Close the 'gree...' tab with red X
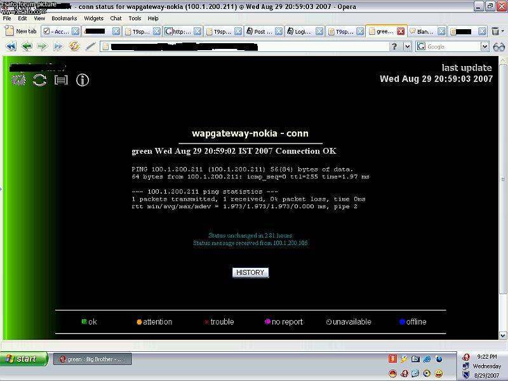Image resolution: width=508 pixels, height=381 pixels. coord(401,31)
